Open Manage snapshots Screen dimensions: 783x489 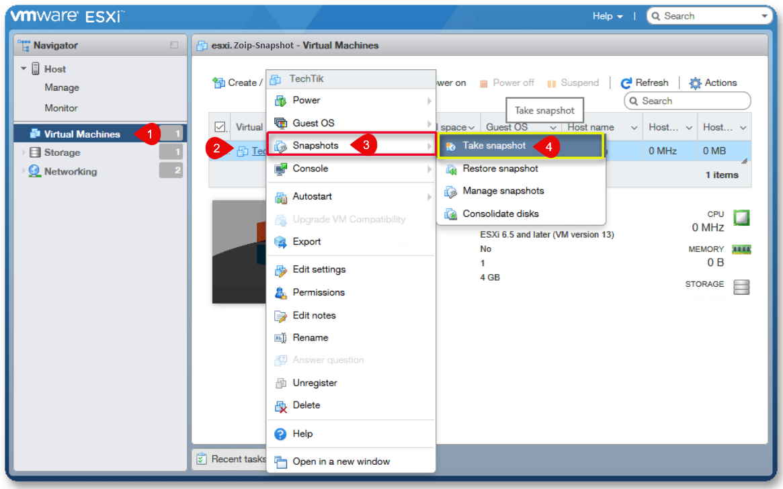click(520, 191)
